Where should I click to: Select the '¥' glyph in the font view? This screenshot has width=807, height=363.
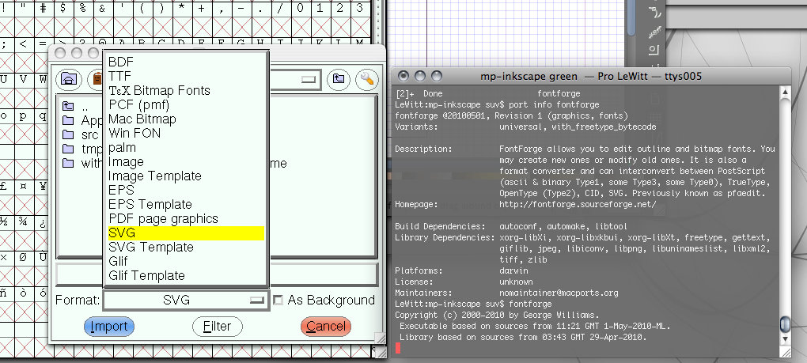[x=44, y=187]
